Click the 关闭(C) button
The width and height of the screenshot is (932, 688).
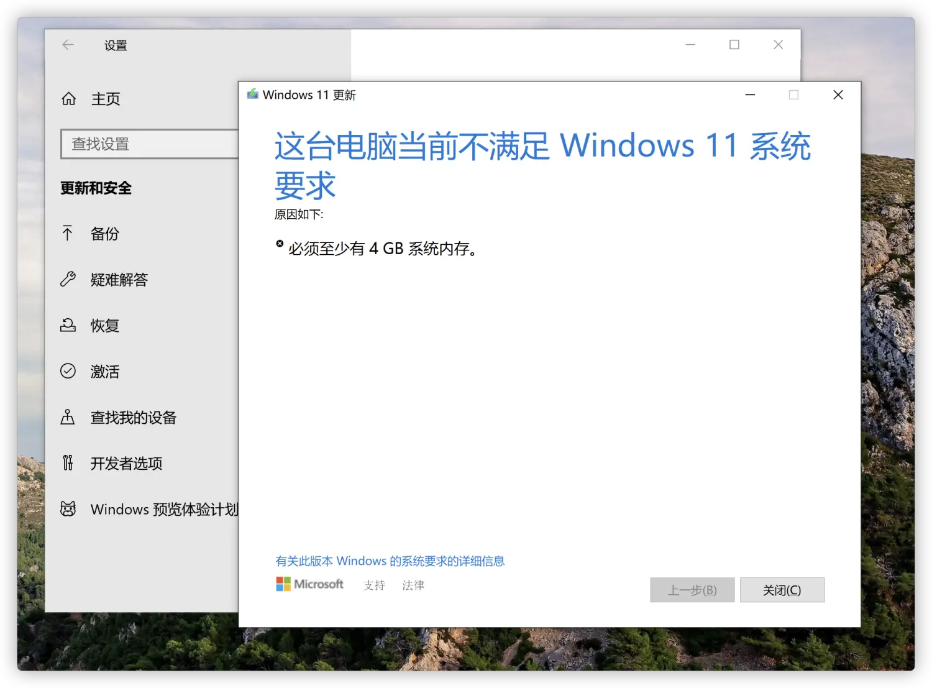pyautogui.click(x=782, y=590)
